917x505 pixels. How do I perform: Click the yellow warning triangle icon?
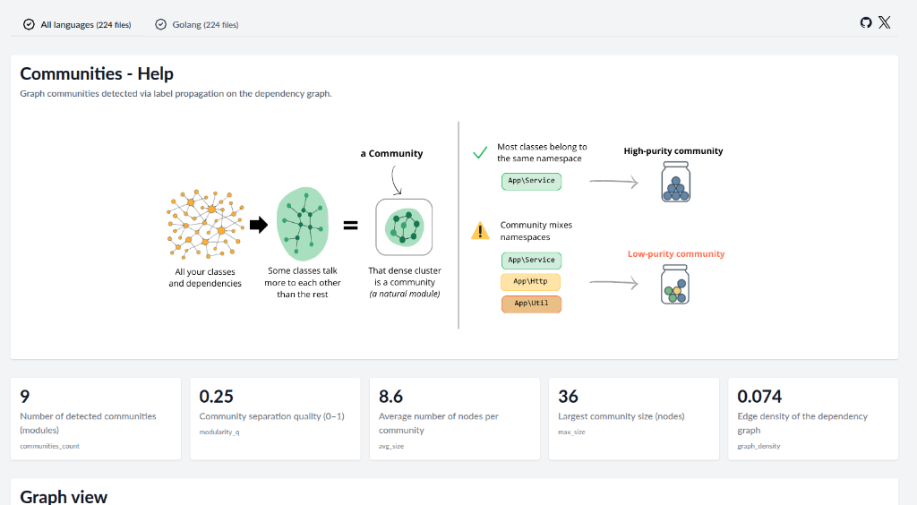point(481,232)
